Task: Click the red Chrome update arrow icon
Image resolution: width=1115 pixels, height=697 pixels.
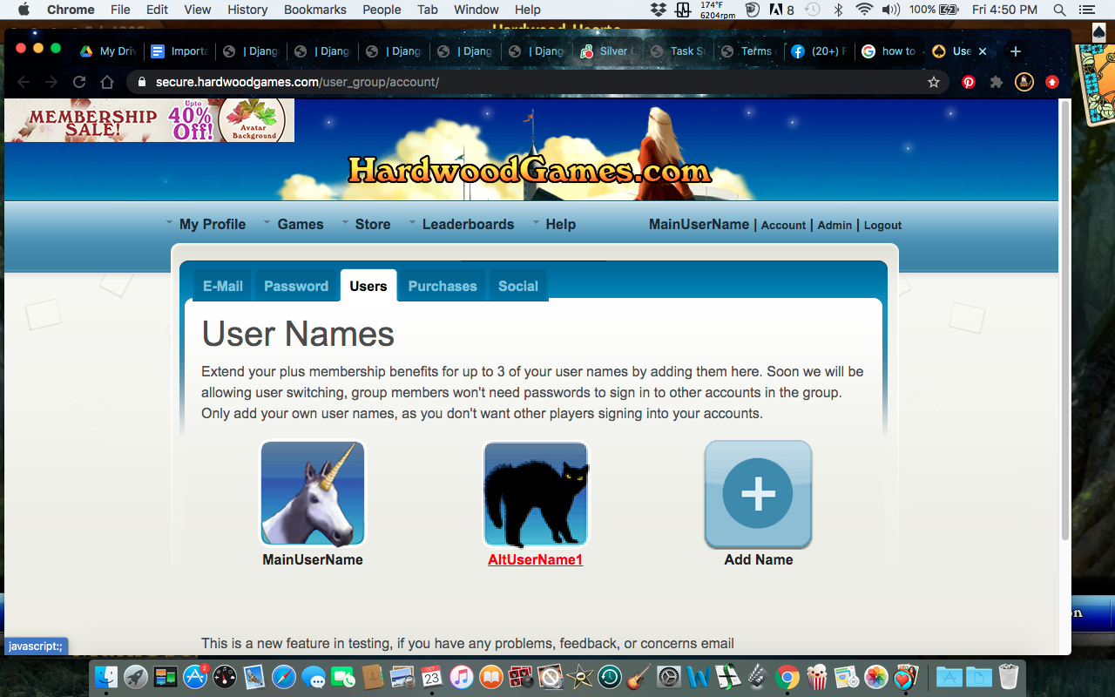Action: point(1052,82)
